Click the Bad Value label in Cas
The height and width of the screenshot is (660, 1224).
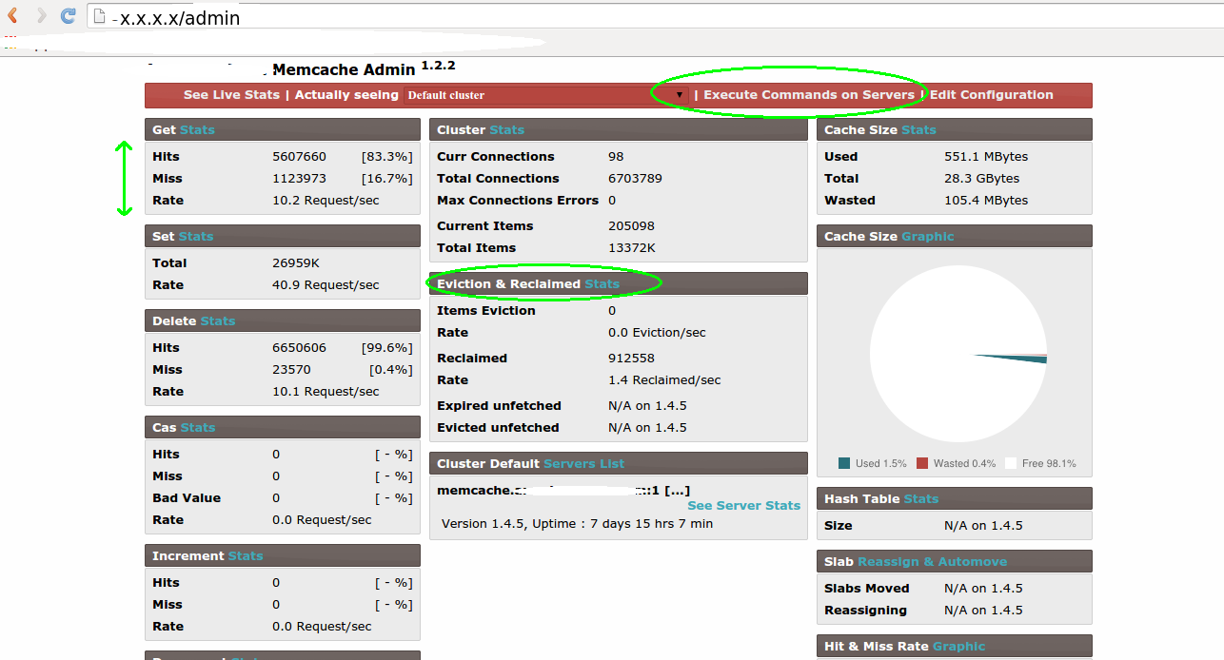(x=187, y=498)
